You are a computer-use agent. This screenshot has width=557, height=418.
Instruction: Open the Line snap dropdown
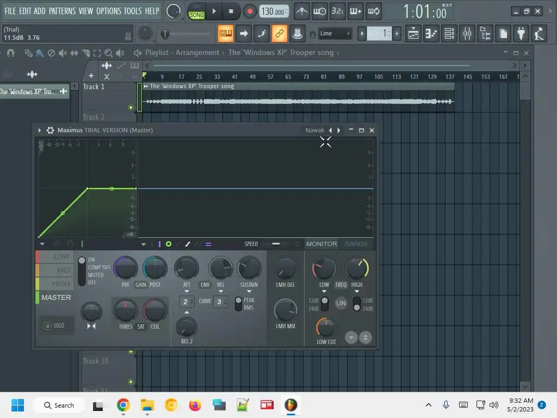tap(335, 33)
